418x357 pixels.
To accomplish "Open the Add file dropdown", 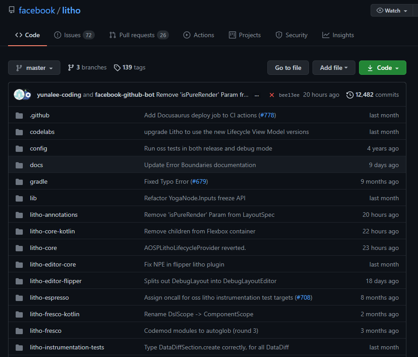I will [x=334, y=68].
